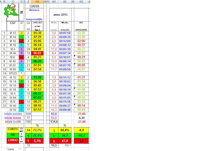Click the 00:05:30 average speed cell

tap(65, 49)
